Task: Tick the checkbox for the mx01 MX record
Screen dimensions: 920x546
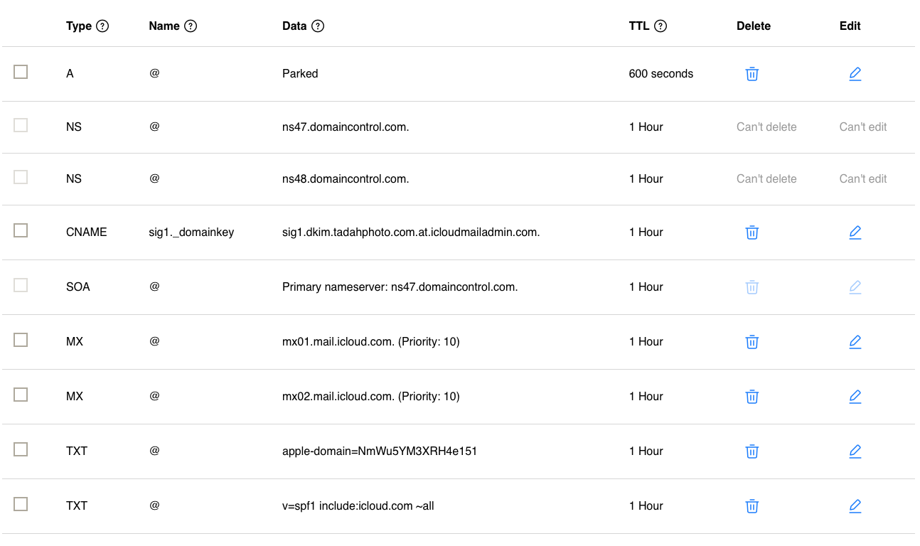Action: tap(21, 340)
